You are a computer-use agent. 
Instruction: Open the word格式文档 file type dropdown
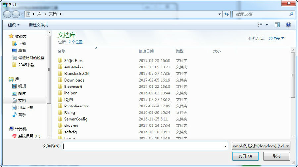(x=261, y=146)
